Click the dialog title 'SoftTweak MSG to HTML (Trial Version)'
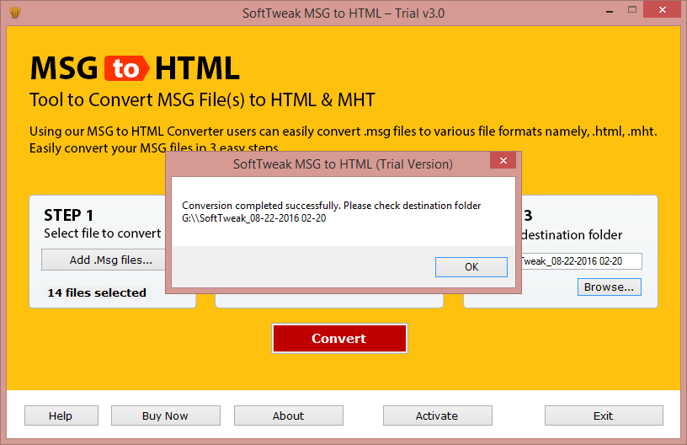This screenshot has width=687, height=445. [x=343, y=164]
